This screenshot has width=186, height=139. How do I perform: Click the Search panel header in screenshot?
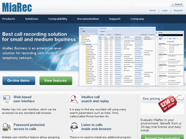127,31
